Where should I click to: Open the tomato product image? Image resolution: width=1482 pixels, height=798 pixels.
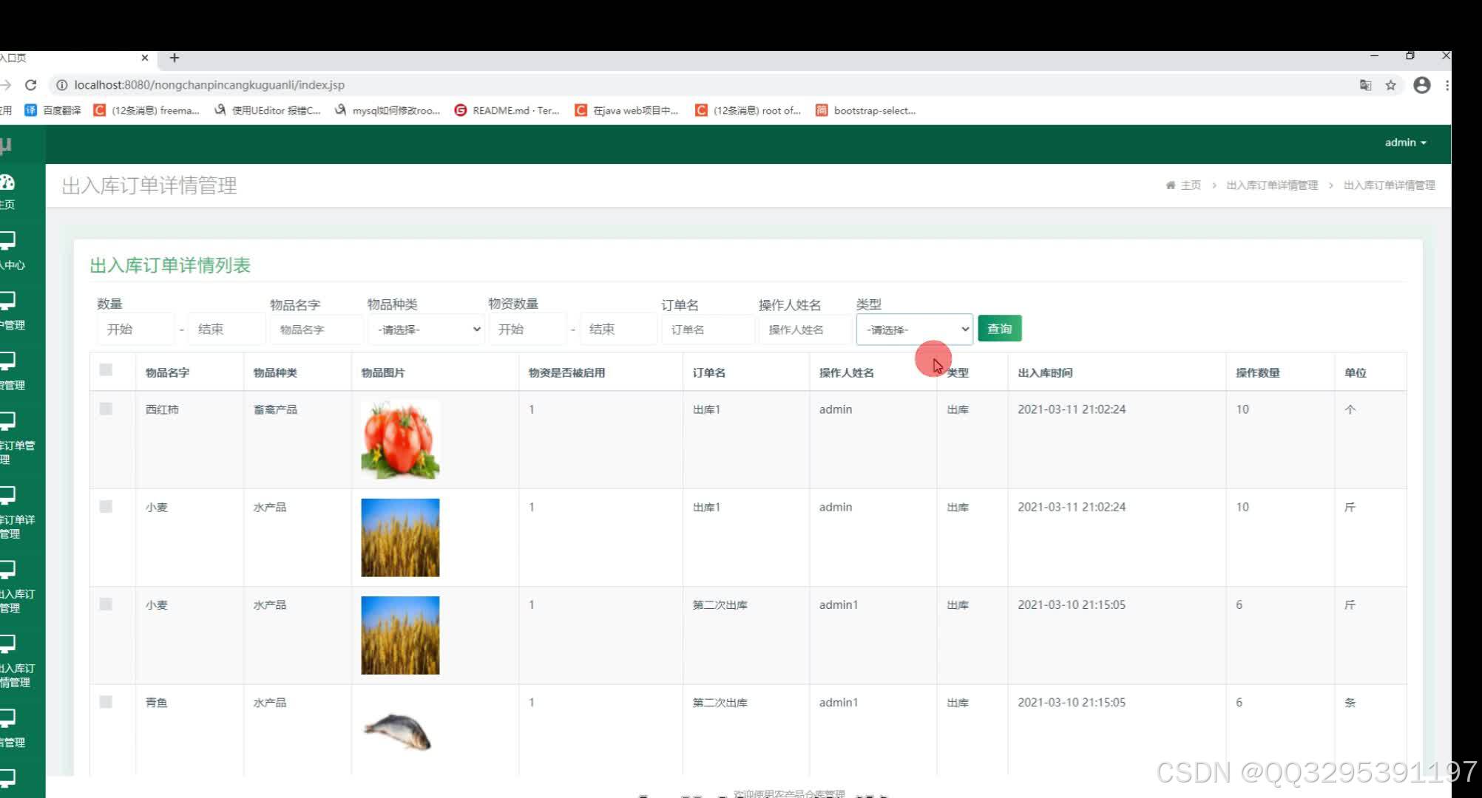tap(400, 440)
